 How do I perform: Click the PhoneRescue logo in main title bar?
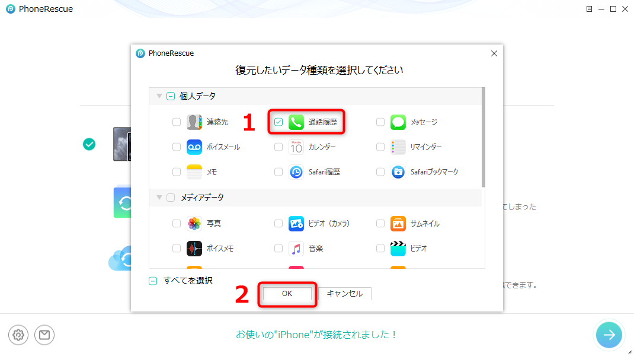coord(11,9)
